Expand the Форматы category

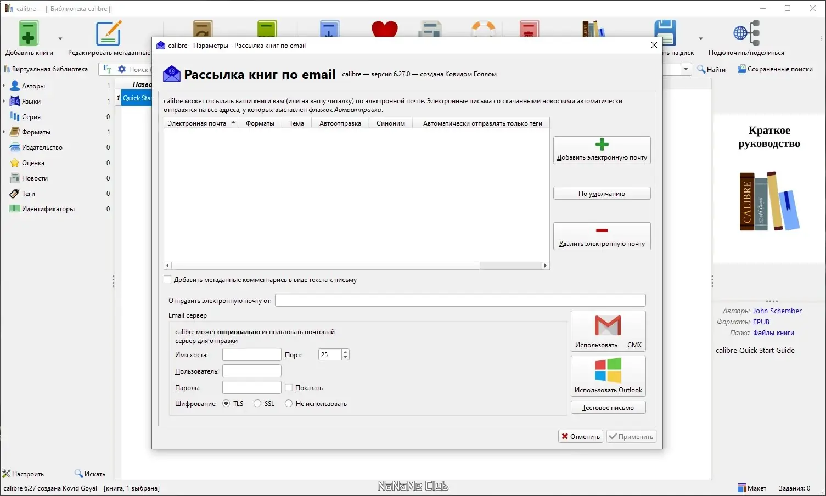tap(4, 132)
